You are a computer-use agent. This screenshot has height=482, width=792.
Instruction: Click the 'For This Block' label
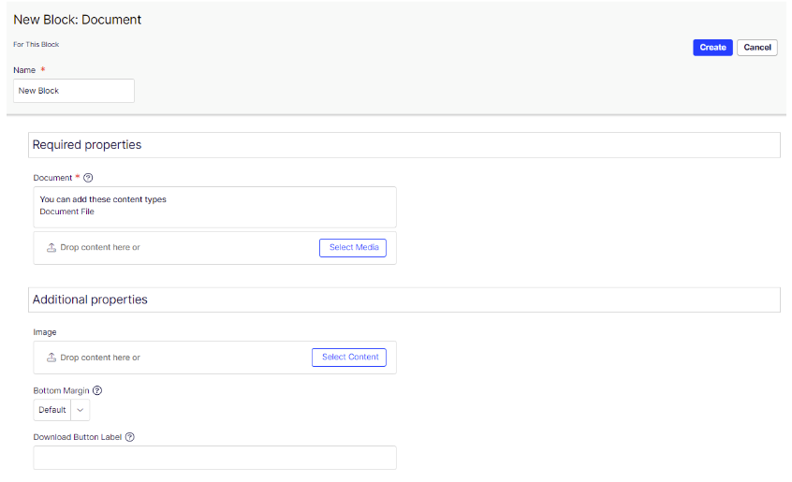[36, 44]
